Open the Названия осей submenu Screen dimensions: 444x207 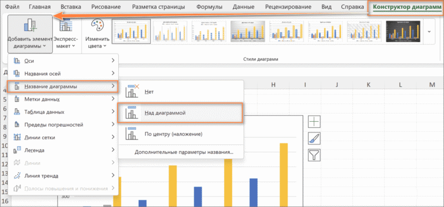click(x=63, y=74)
